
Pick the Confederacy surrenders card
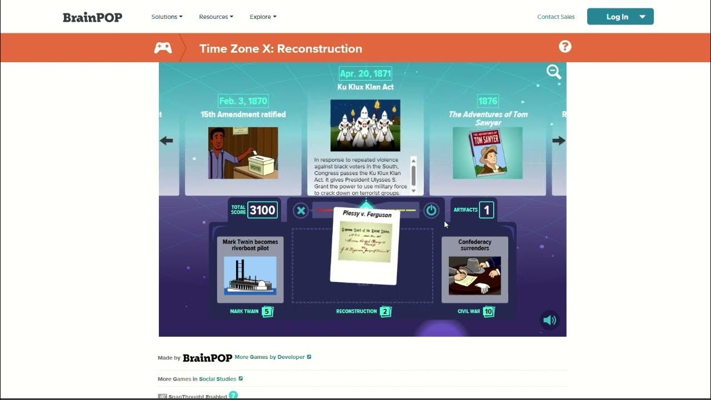(x=475, y=269)
